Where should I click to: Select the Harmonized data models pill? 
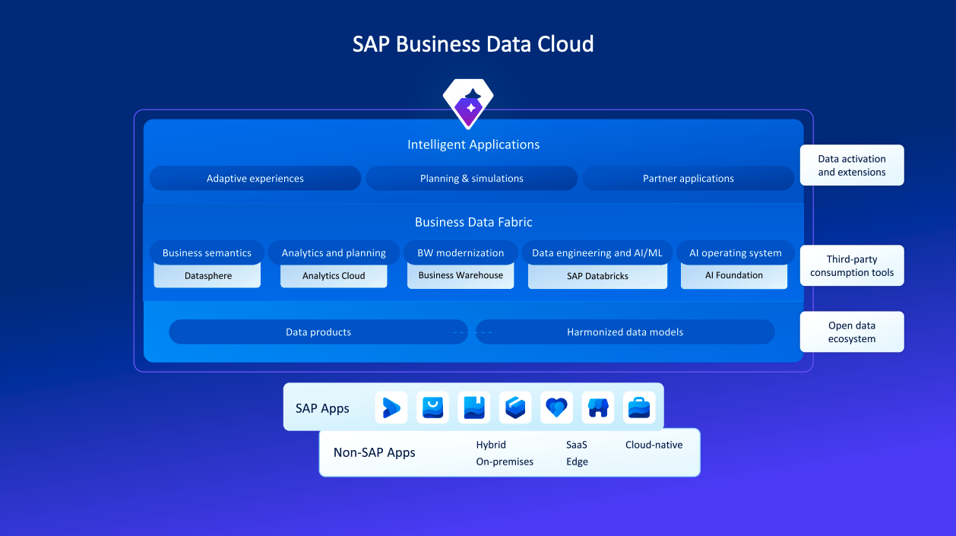pos(625,332)
